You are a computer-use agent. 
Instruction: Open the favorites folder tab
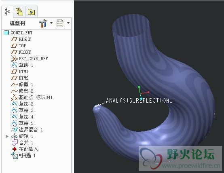31,12
